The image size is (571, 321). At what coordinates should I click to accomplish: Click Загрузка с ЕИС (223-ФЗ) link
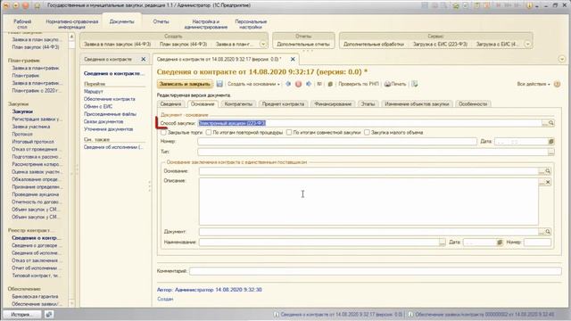point(440,44)
